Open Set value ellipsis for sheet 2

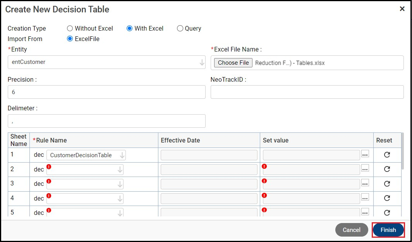365,169
